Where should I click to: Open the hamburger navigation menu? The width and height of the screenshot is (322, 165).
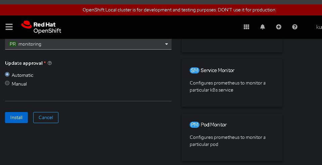tap(9, 27)
